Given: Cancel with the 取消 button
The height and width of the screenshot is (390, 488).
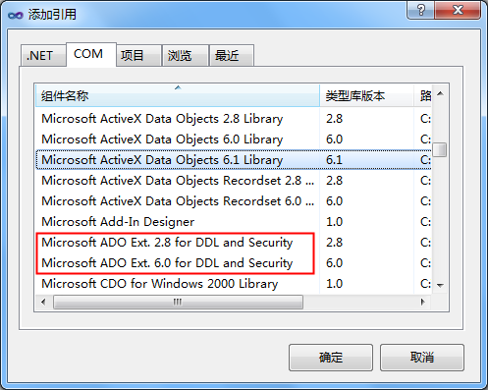Looking at the screenshot, I should (422, 358).
